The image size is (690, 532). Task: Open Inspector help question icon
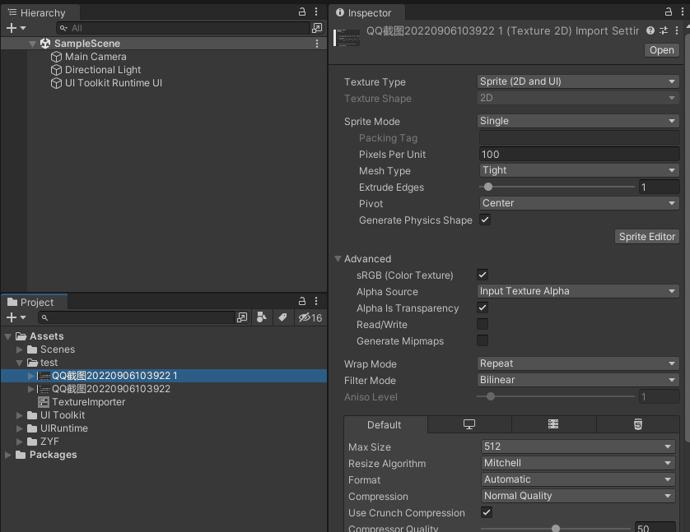click(650, 30)
